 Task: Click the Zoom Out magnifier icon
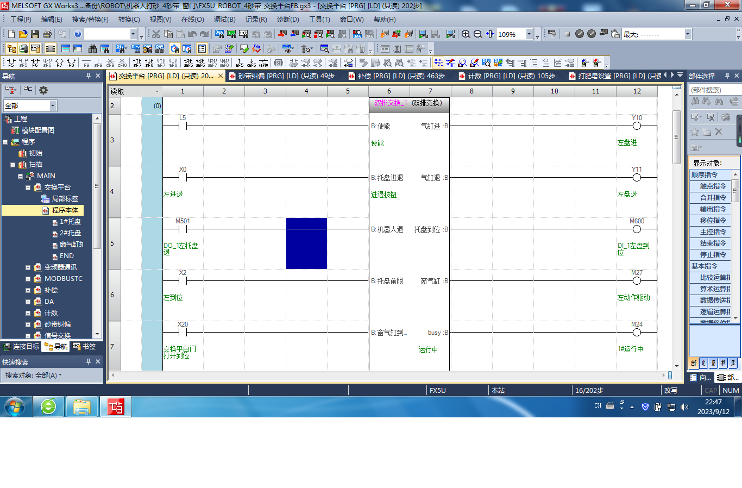tap(478, 34)
